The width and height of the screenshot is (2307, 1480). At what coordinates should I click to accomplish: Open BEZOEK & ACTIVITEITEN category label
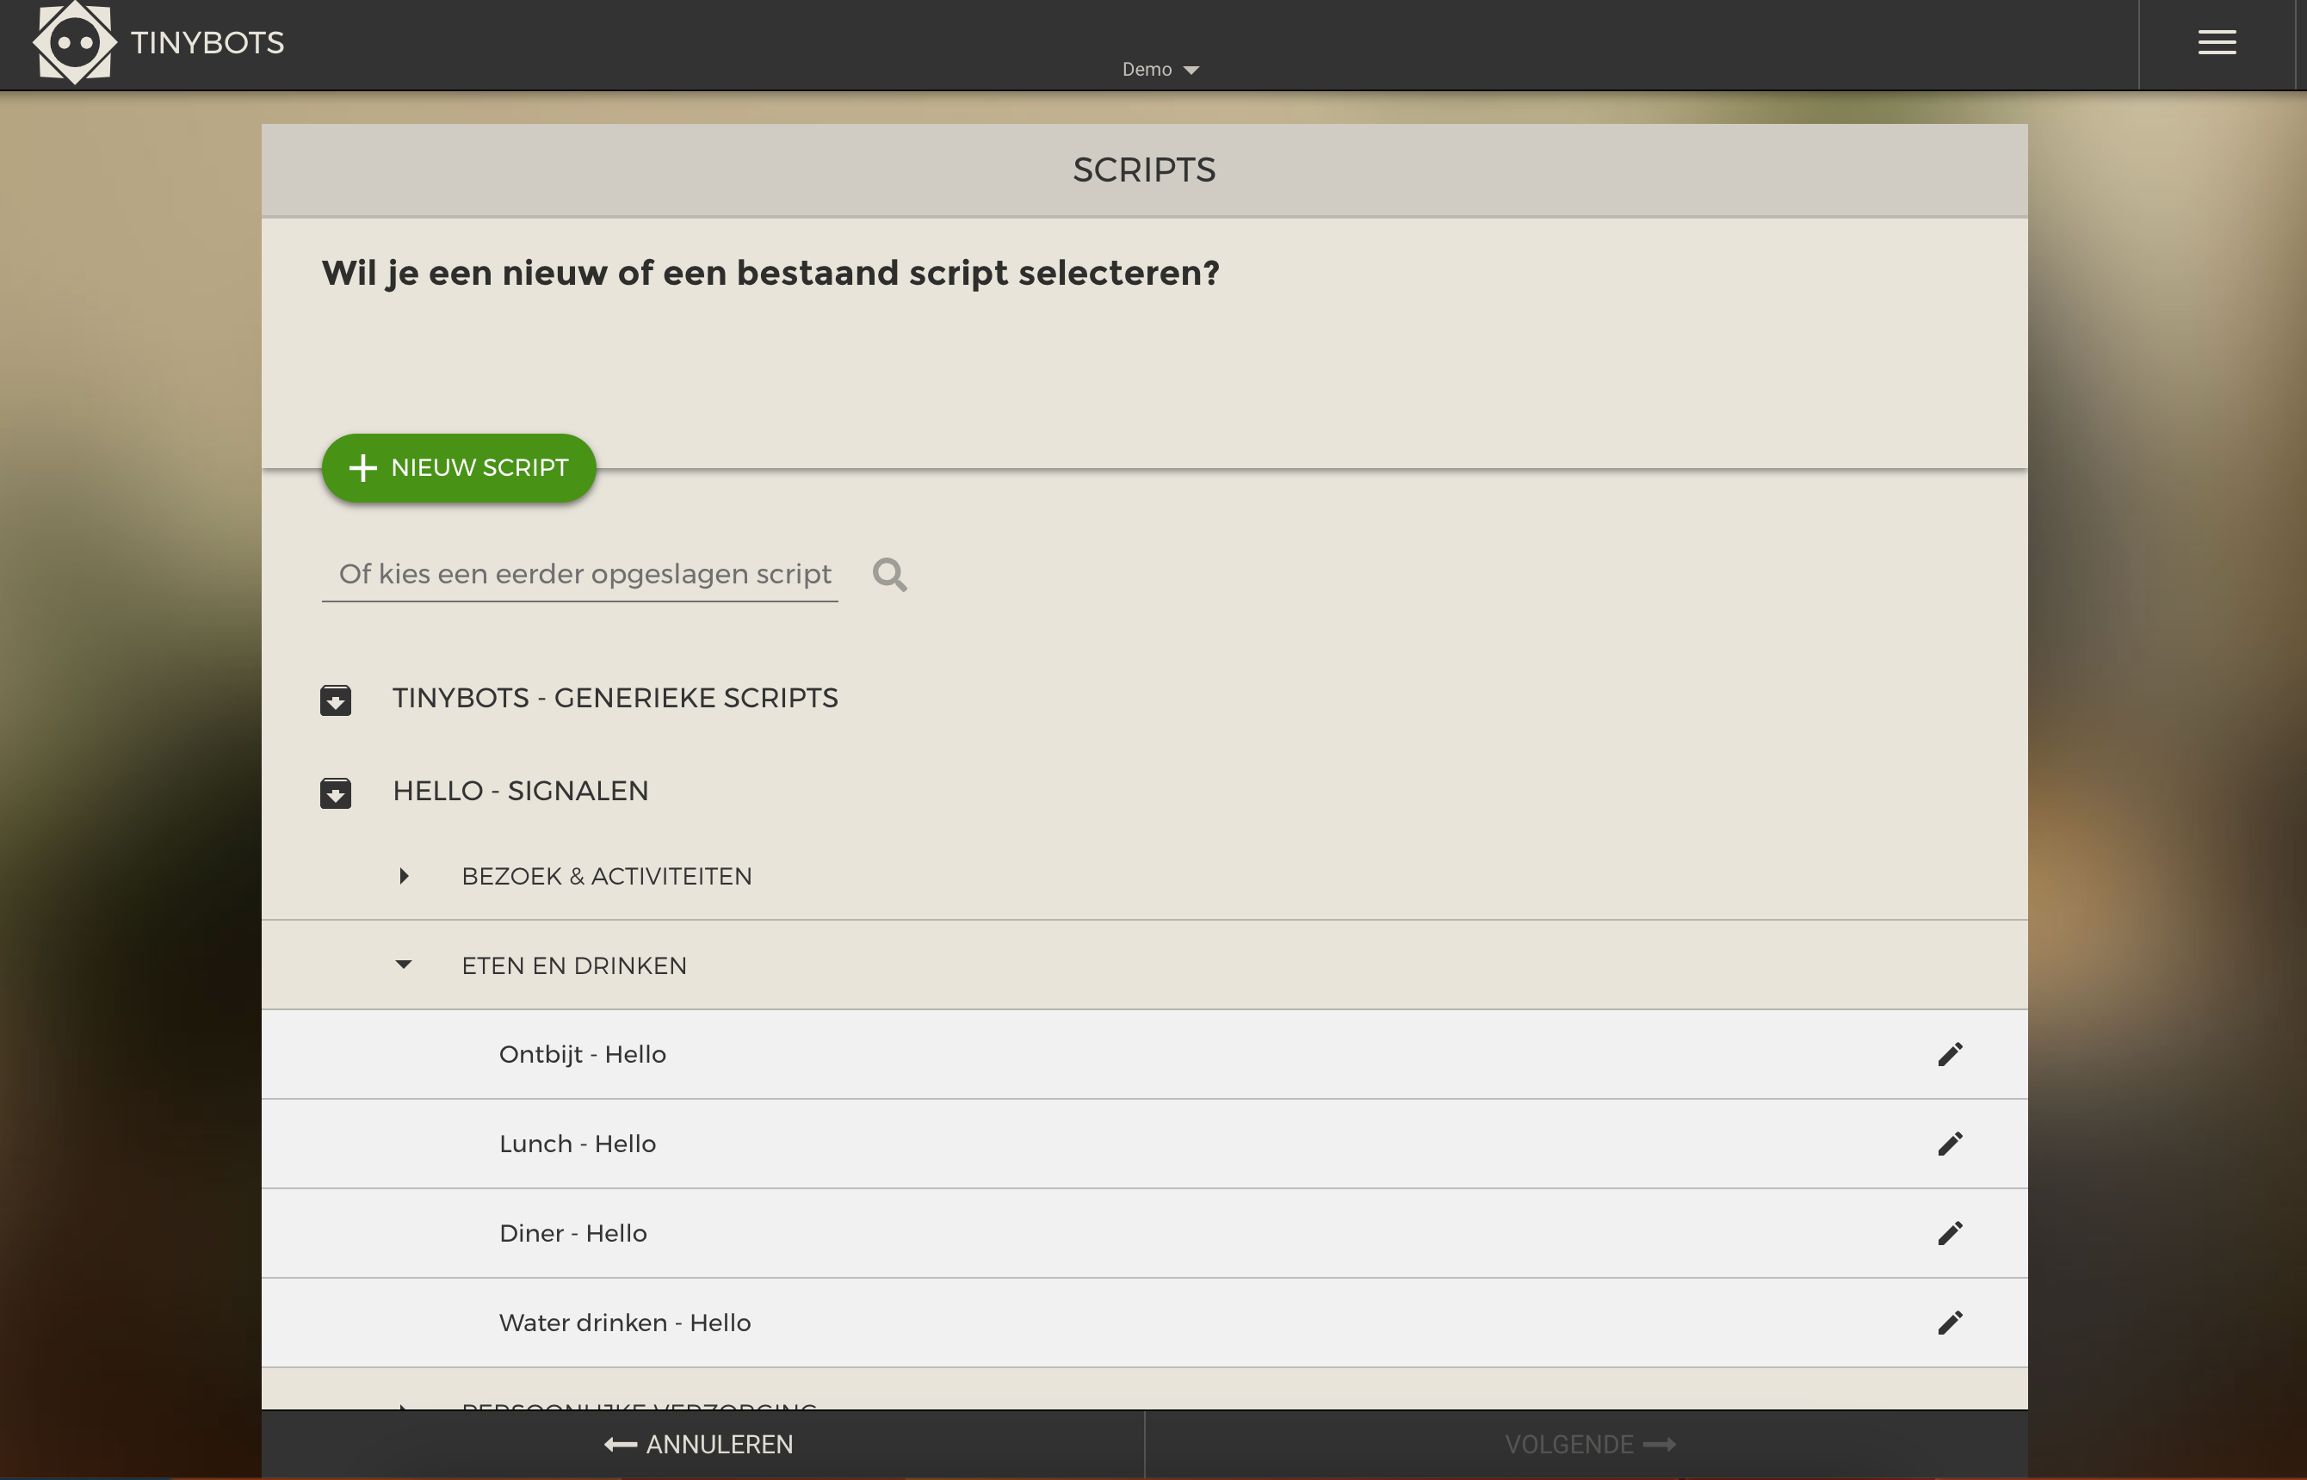click(607, 877)
